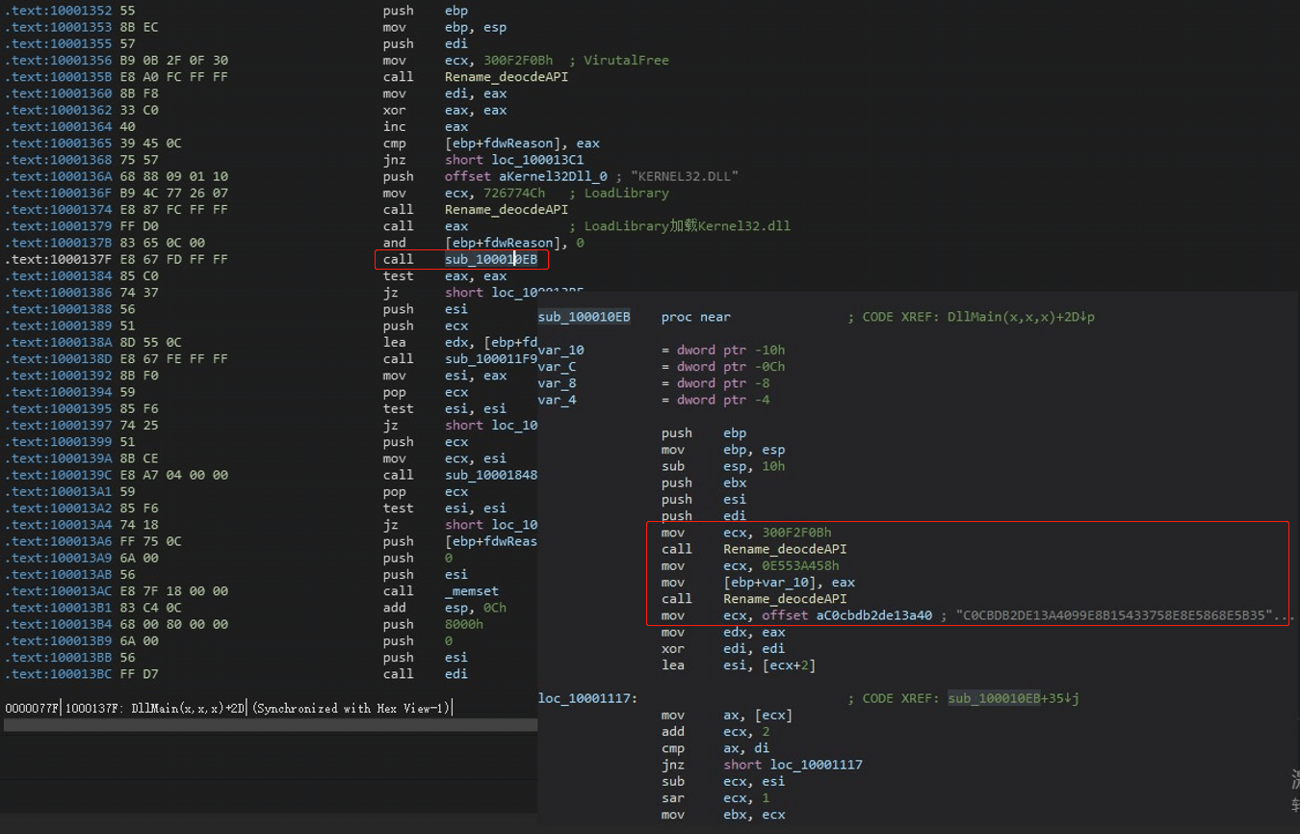Click 'mov ebx, ecx' line
Viewport: 1300px width, 834px height.
click(x=723, y=814)
